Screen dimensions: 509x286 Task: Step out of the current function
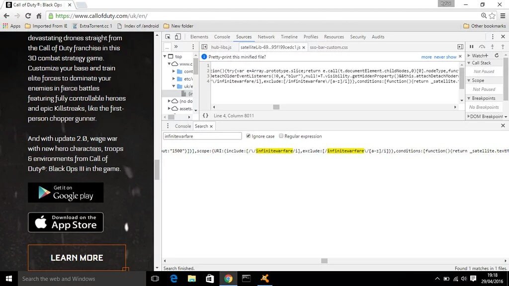tap(503, 47)
